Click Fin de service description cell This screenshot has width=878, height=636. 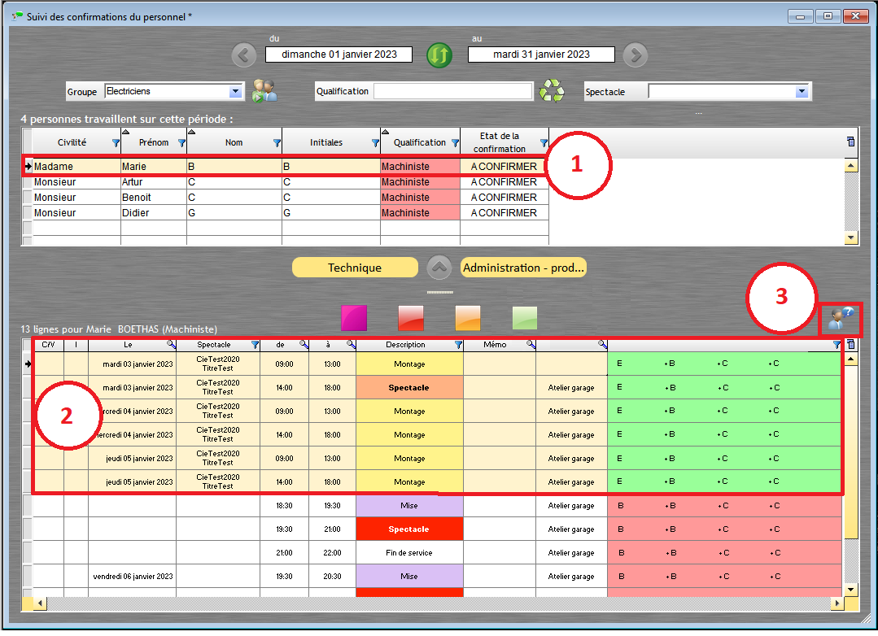click(409, 552)
